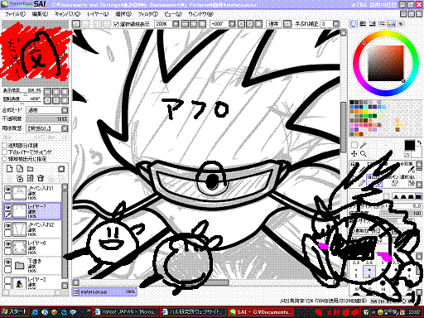Toggle the 選択範囲表示 checkbox

point(116,24)
